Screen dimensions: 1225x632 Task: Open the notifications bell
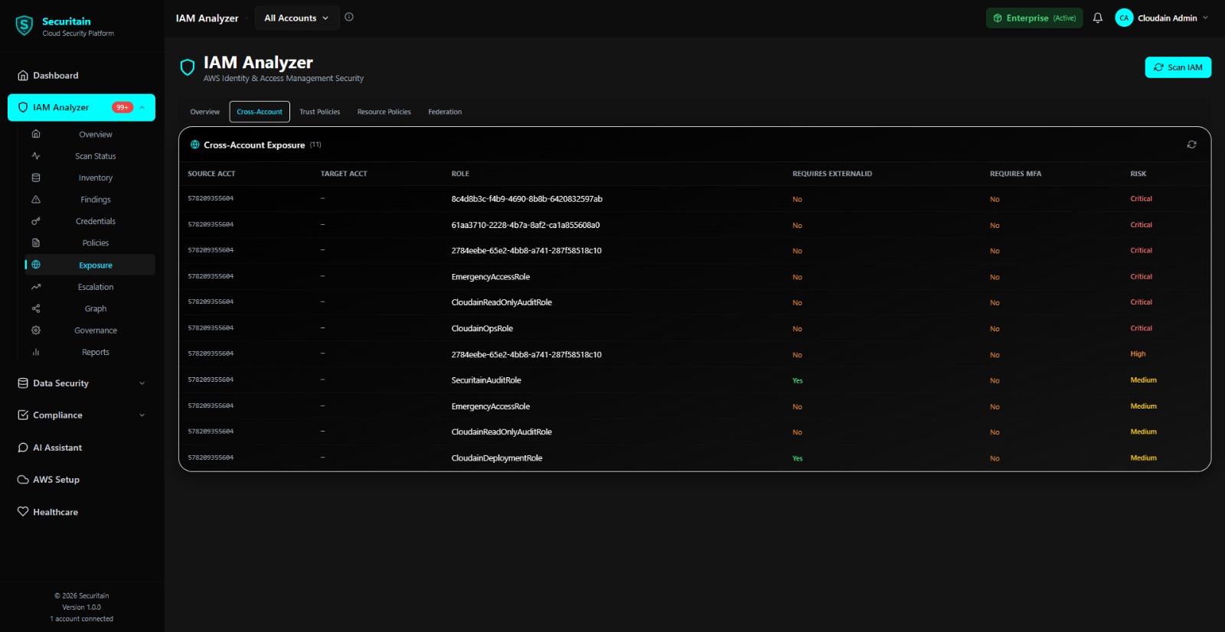(1098, 18)
